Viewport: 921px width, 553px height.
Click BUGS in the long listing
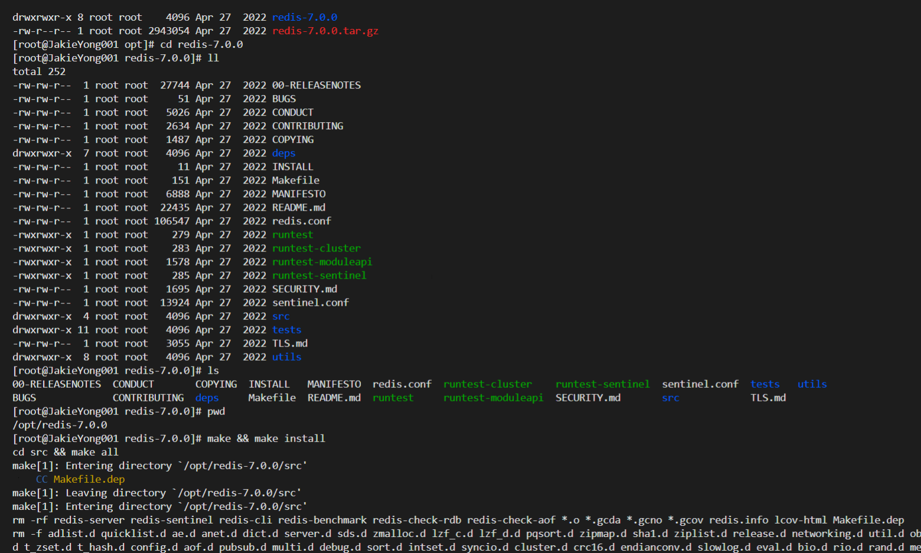pyautogui.click(x=284, y=99)
